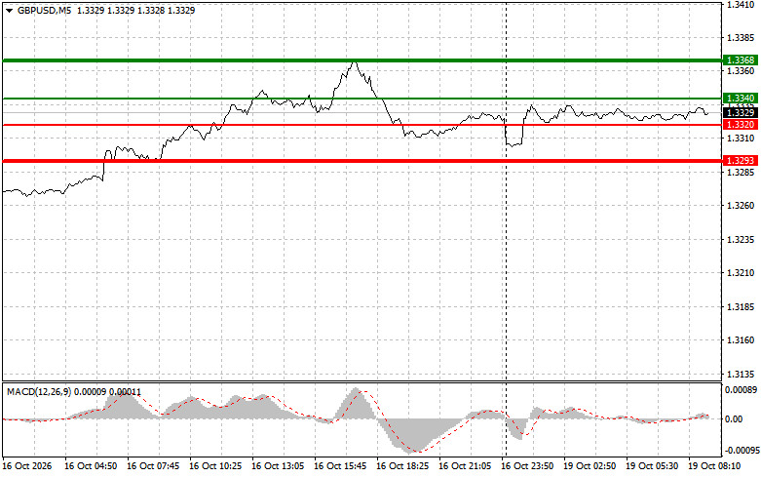Click the 16 Oct 15:45 time label
This screenshot has width=761, height=477.
point(340,466)
